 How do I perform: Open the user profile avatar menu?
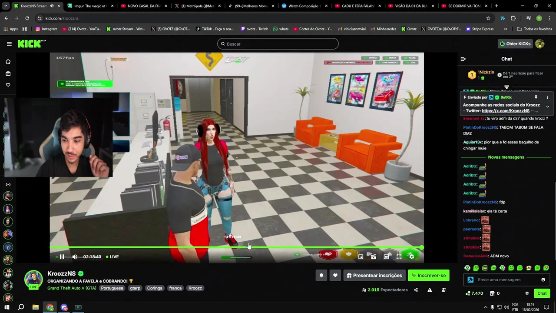click(x=540, y=44)
